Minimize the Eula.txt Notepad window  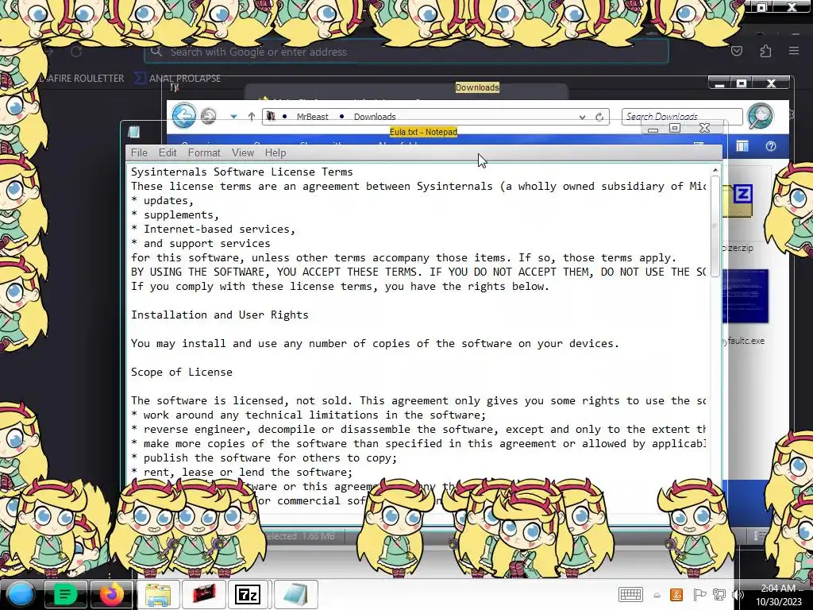pos(653,129)
